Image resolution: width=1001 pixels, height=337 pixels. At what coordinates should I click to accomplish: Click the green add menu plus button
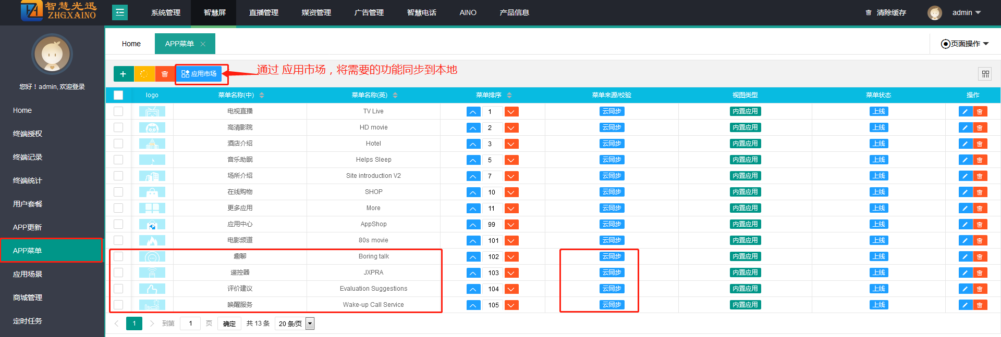coord(123,74)
